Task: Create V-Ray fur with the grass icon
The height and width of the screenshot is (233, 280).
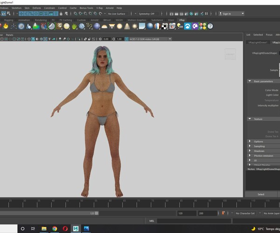Action: 74,27
